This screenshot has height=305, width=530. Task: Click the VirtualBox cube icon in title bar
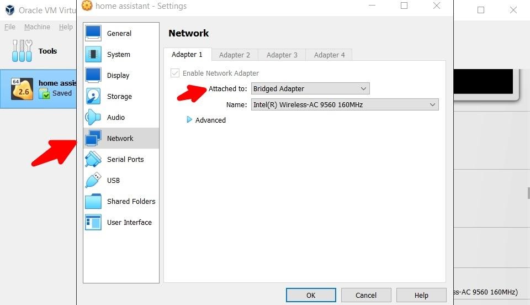point(10,10)
